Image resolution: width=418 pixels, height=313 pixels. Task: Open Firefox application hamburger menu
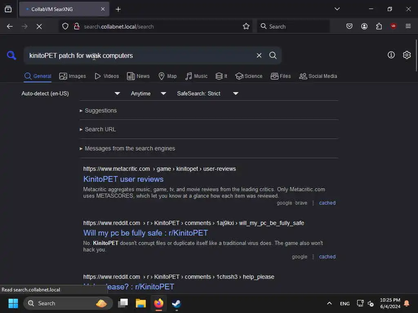(408, 26)
